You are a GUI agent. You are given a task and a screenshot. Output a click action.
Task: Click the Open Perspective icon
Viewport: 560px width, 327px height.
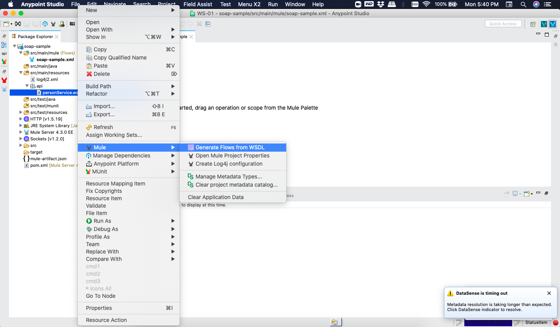(x=533, y=24)
